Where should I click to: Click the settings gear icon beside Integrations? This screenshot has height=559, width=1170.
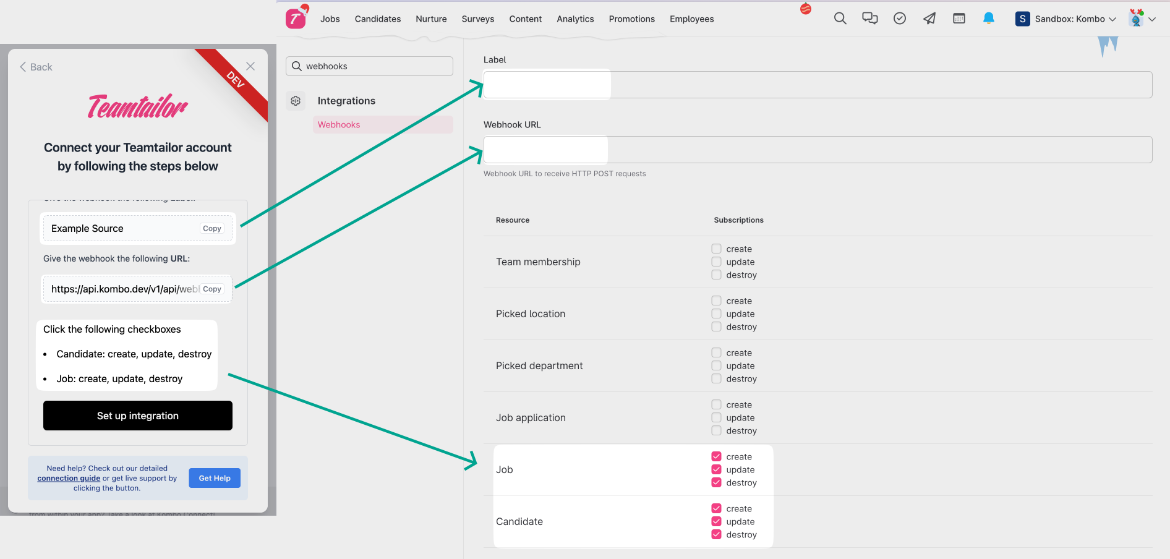pos(296,101)
